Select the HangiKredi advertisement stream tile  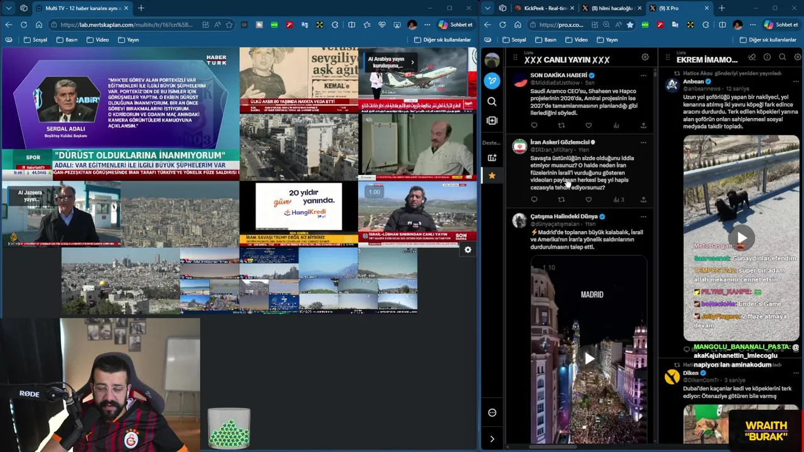point(298,213)
